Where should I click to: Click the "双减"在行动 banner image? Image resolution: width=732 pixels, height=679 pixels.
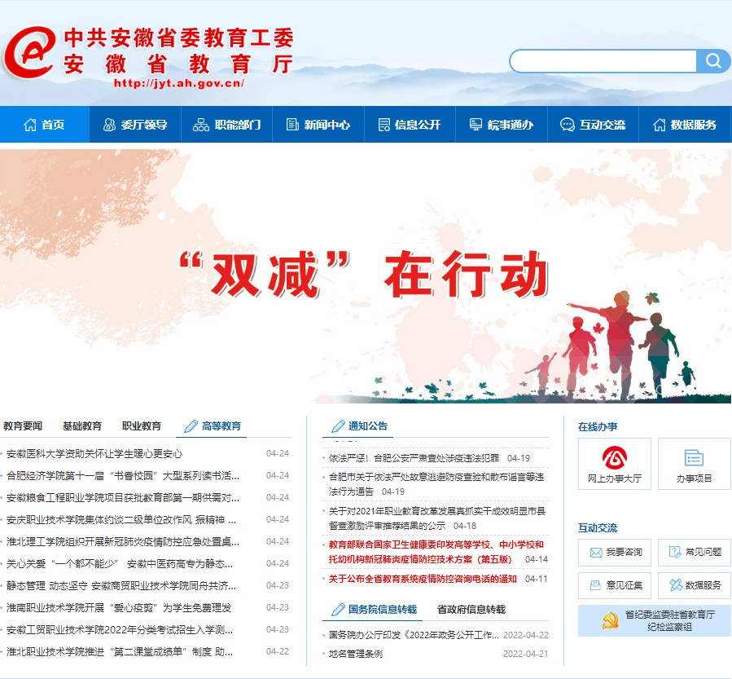[x=366, y=276]
